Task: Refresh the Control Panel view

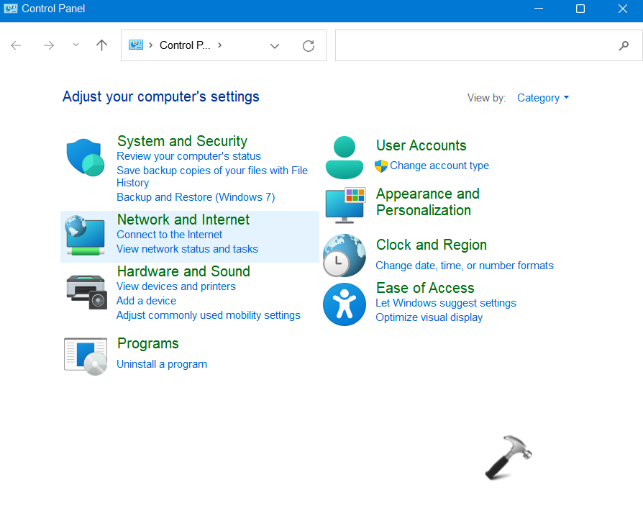Action: click(x=309, y=45)
